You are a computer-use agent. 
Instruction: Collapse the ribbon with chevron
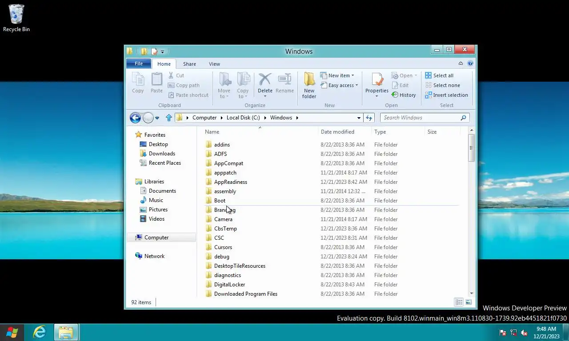click(461, 63)
